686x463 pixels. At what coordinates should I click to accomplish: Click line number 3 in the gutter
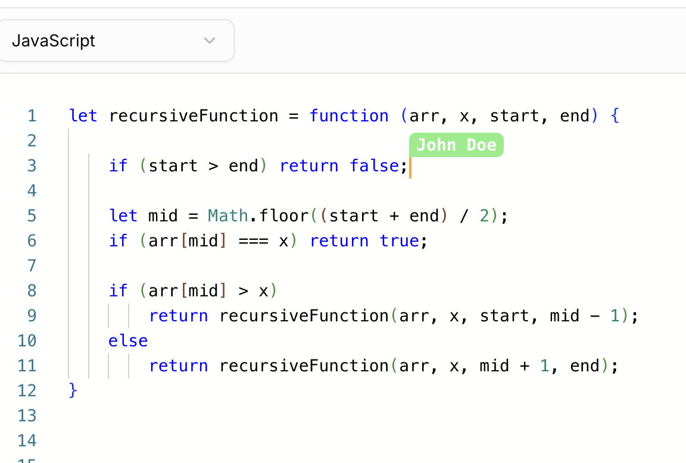[x=32, y=165]
